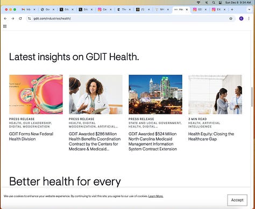Viewport: 255px width, 209px height.
Task: Open the Health Equity article image
Action: 215,95
